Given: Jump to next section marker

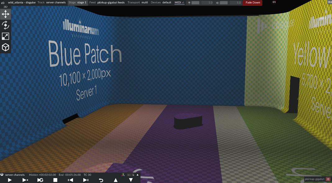Looking at the screenshot, I should coord(85,180).
